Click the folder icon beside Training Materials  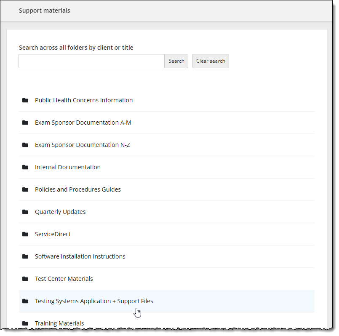click(26, 323)
